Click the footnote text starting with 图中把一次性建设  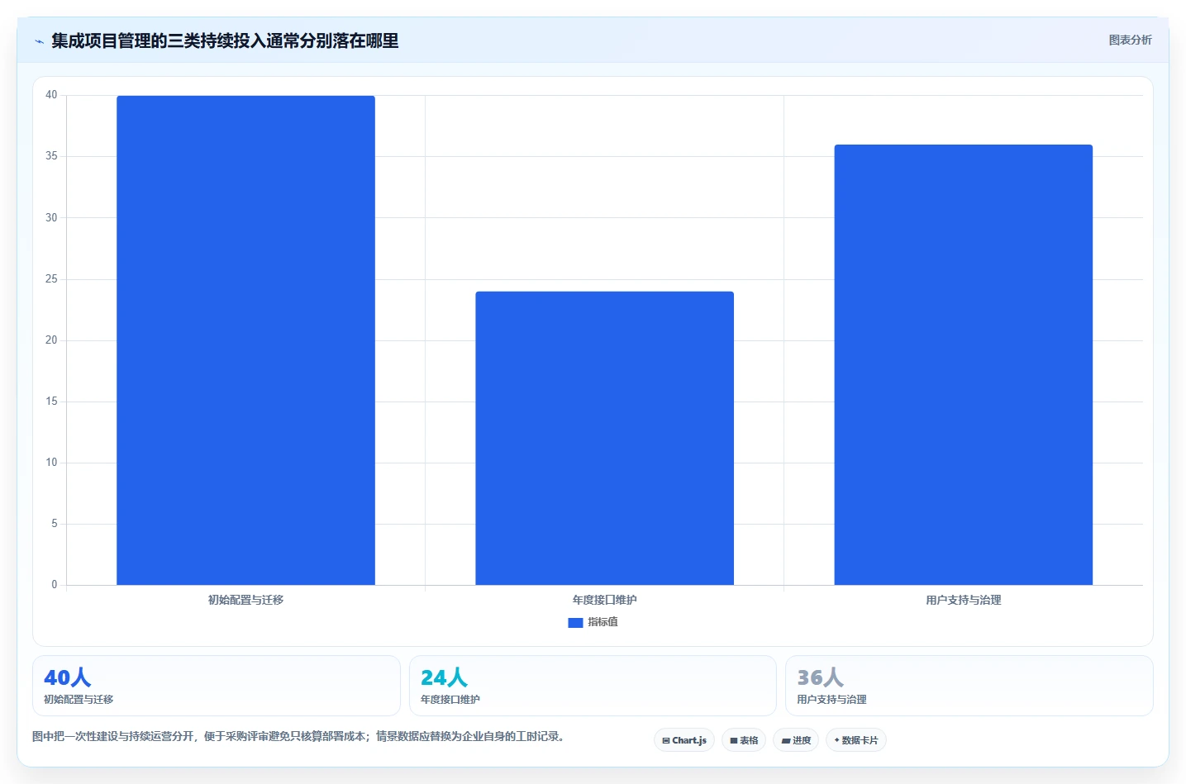point(301,736)
